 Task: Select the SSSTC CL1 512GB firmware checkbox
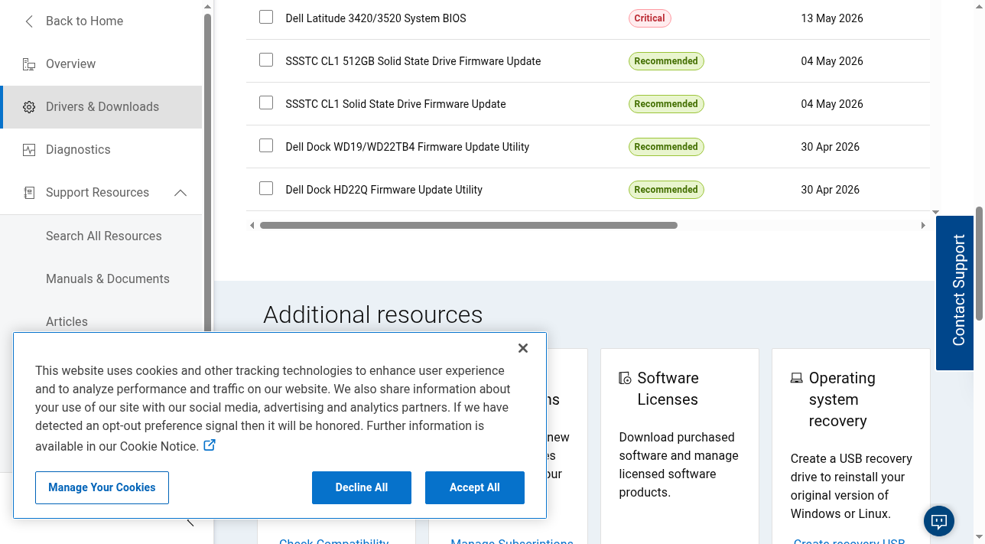[266, 60]
